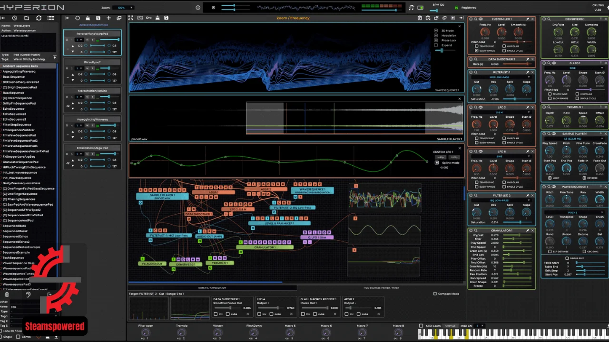Mute the ReversePianoWarpPad layer with M

(x=87, y=39)
